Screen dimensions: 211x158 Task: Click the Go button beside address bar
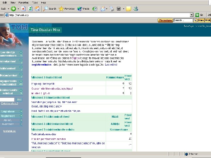(200, 15)
